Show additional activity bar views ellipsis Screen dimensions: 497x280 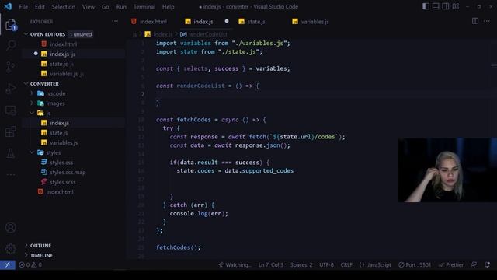10,174
